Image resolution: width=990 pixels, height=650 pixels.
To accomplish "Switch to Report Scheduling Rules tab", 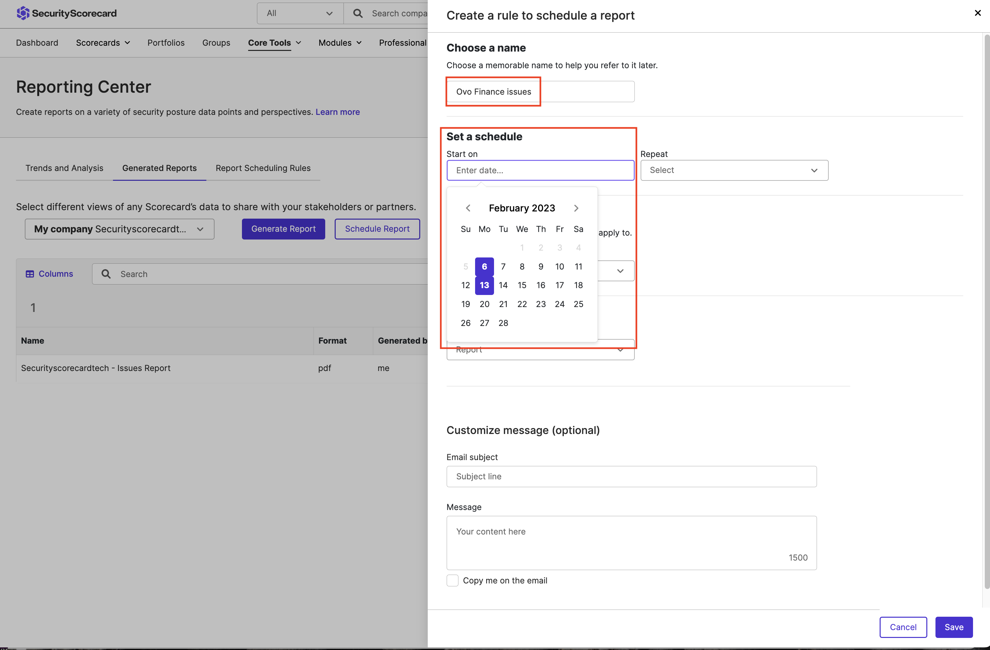I will click(263, 168).
